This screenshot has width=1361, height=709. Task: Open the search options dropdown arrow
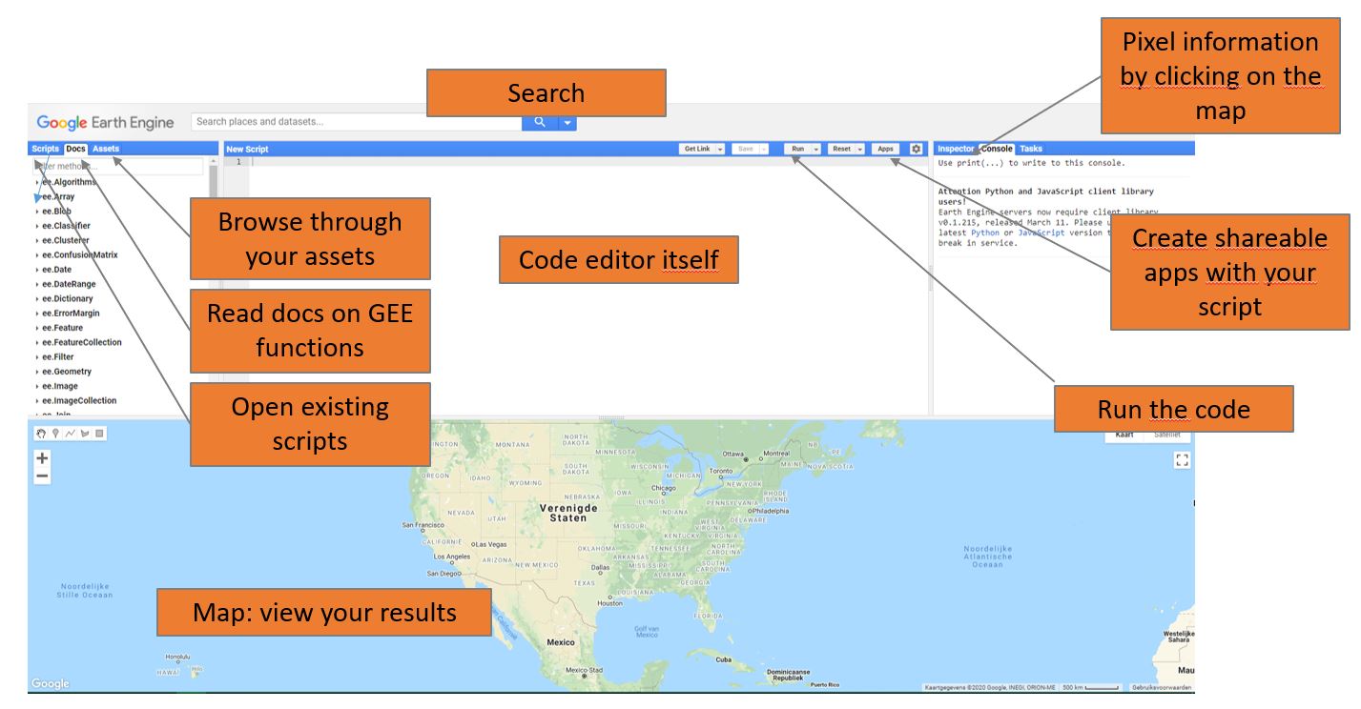click(567, 122)
